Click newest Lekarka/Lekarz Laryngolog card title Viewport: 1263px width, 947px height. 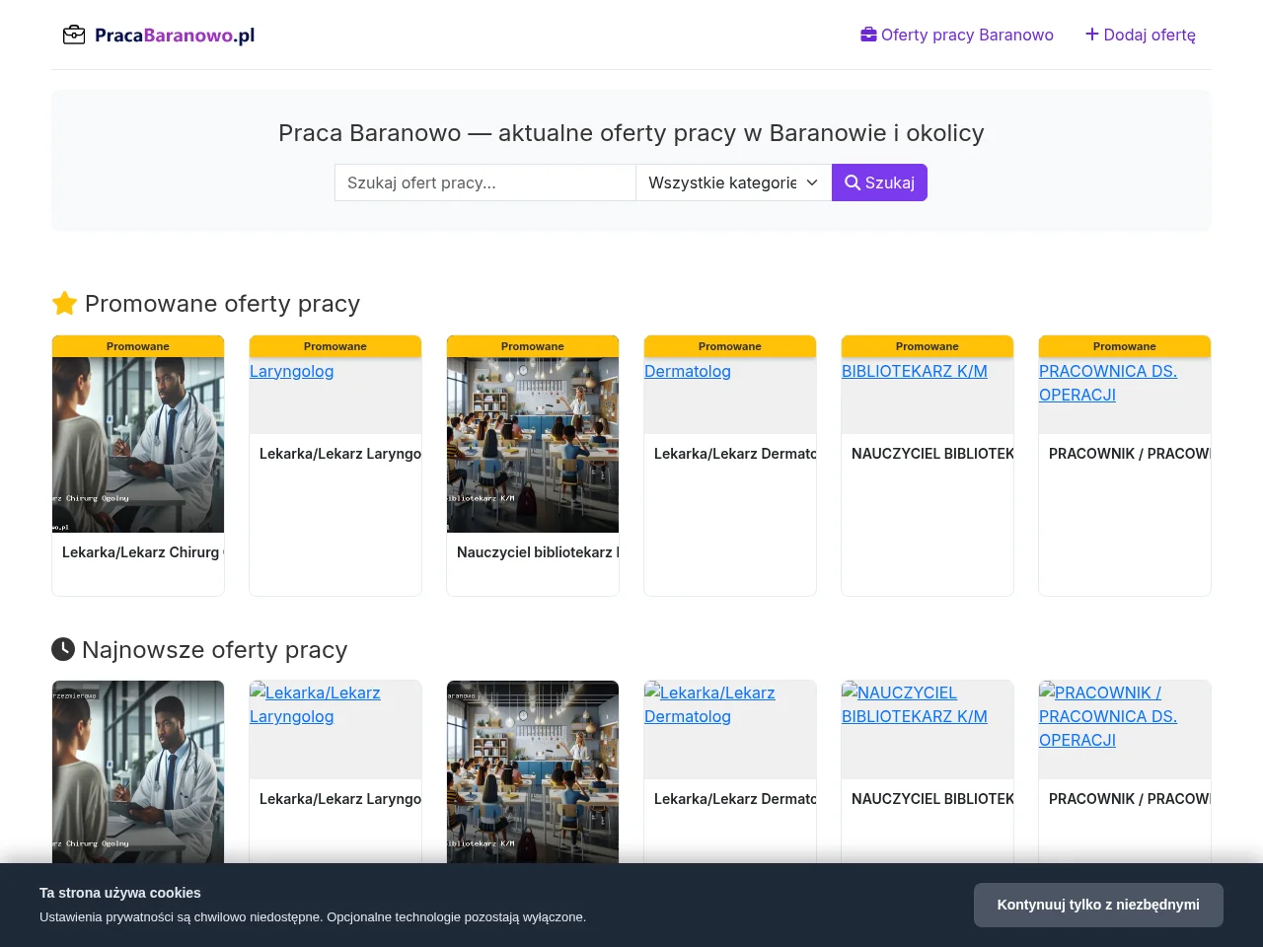pyautogui.click(x=340, y=799)
